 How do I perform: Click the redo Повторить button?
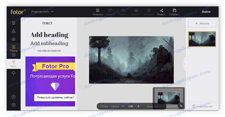[x=123, y=12]
